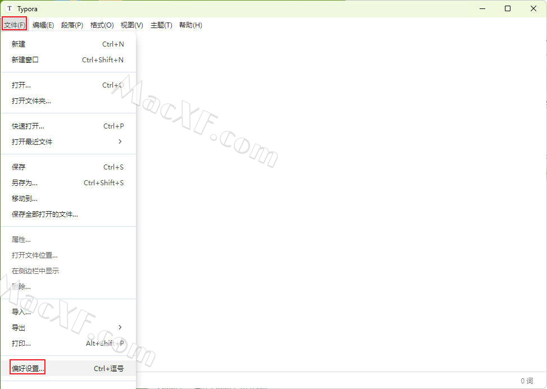Open 偏好设置... preferences
The width and height of the screenshot is (547, 389).
[68, 368]
